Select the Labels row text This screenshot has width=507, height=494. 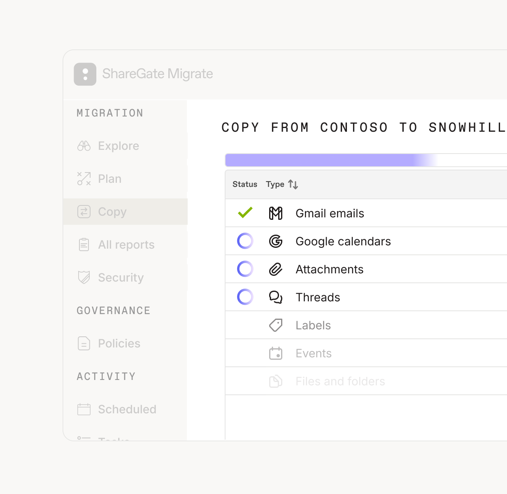pyautogui.click(x=313, y=325)
